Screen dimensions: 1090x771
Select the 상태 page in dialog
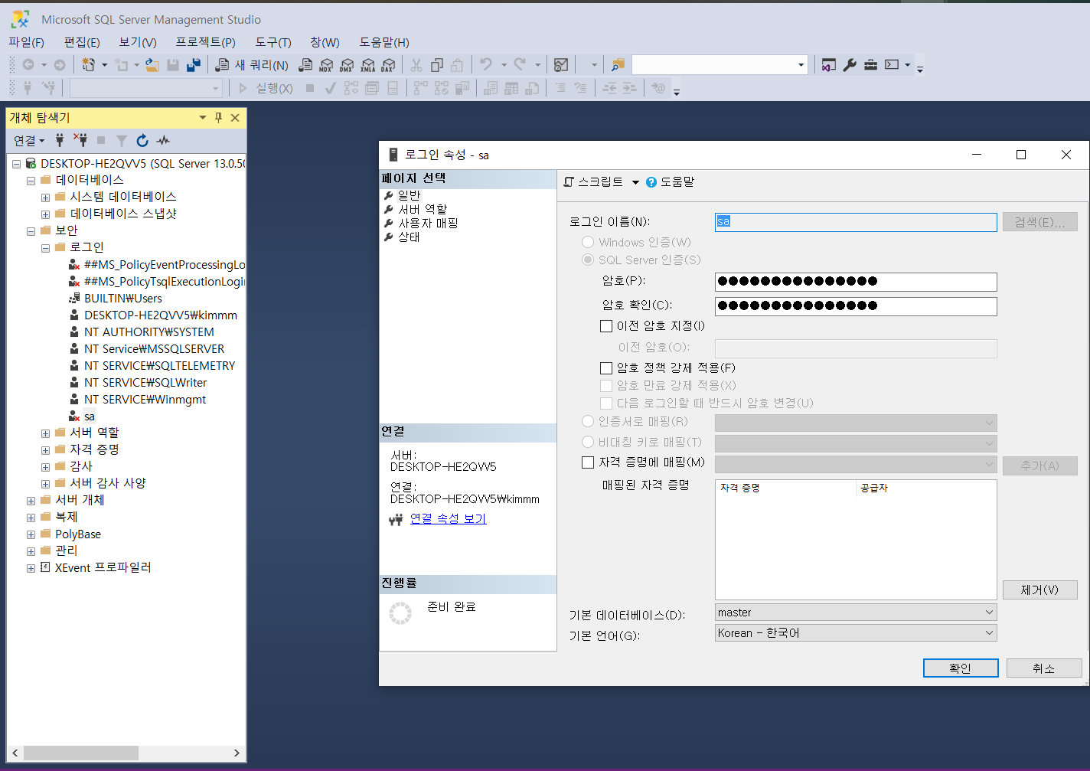[x=409, y=237]
